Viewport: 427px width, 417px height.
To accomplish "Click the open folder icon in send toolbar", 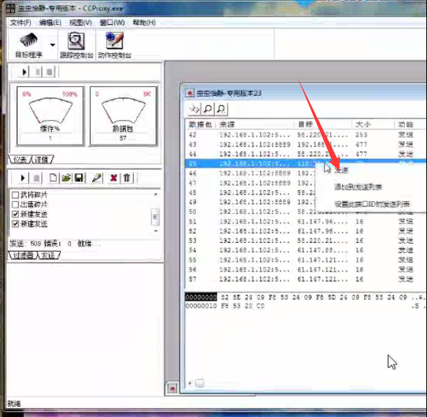I will tap(67, 178).
